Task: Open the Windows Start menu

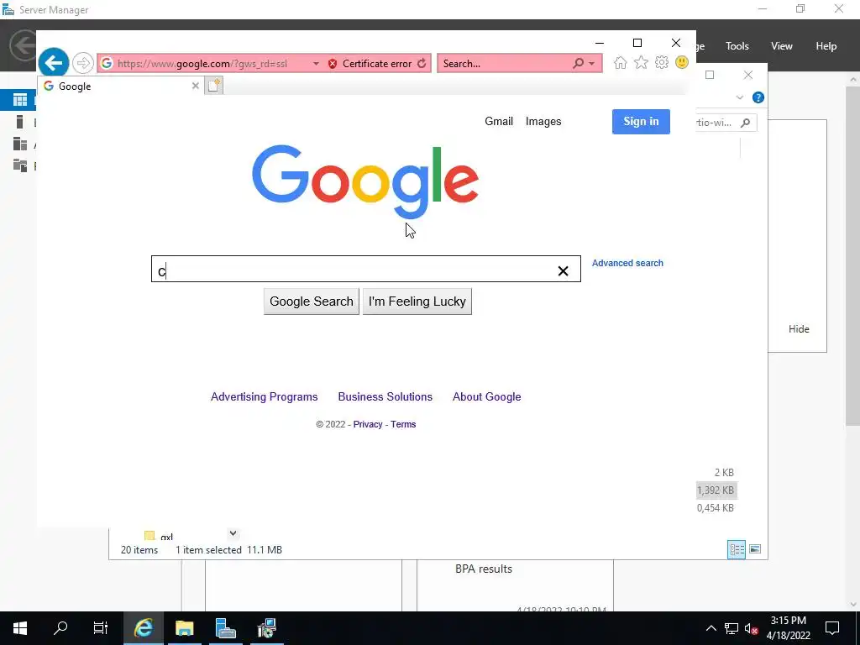Action: tap(20, 628)
